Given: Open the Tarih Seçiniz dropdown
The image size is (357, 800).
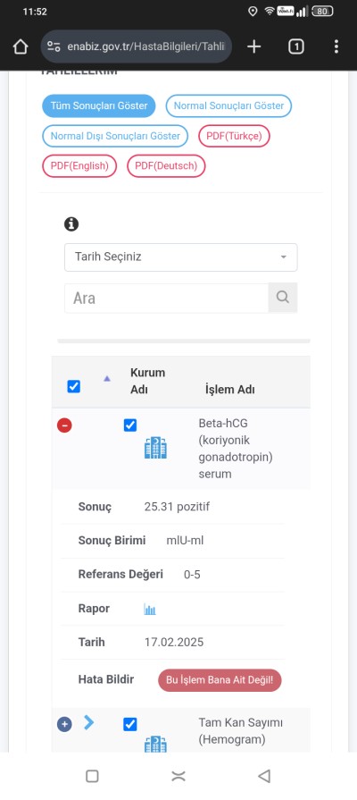Looking at the screenshot, I should [x=181, y=257].
